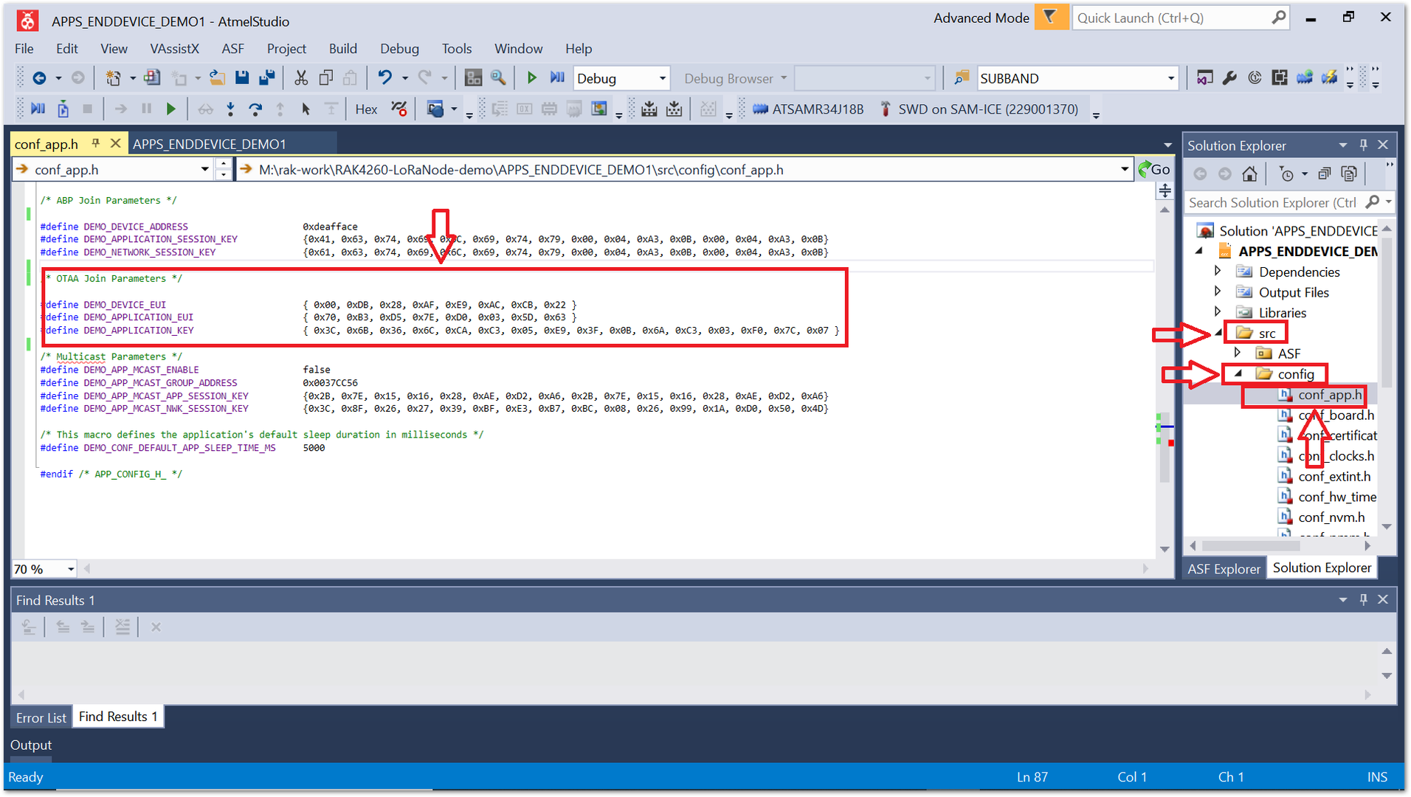
Task: Toggle auto-hide pin on Find Results panel
Action: tap(1363, 600)
